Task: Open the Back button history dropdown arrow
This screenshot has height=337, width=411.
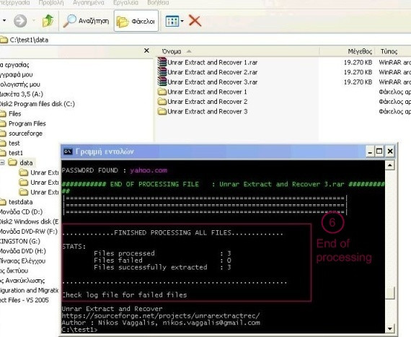Action: (4, 20)
